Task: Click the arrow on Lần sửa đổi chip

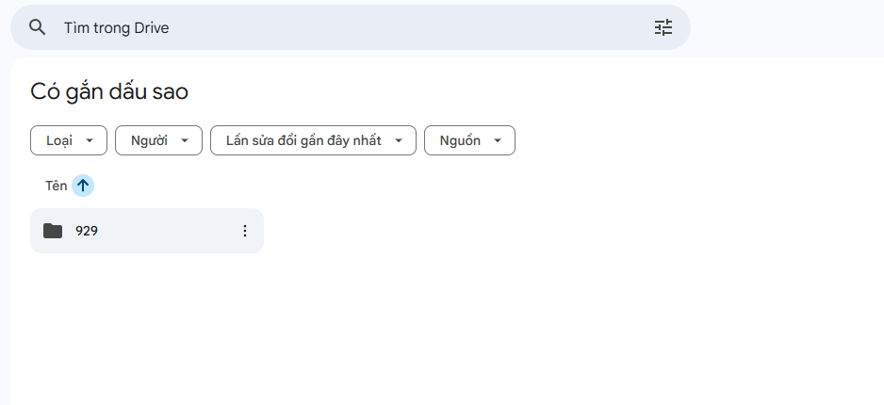Action: (399, 140)
